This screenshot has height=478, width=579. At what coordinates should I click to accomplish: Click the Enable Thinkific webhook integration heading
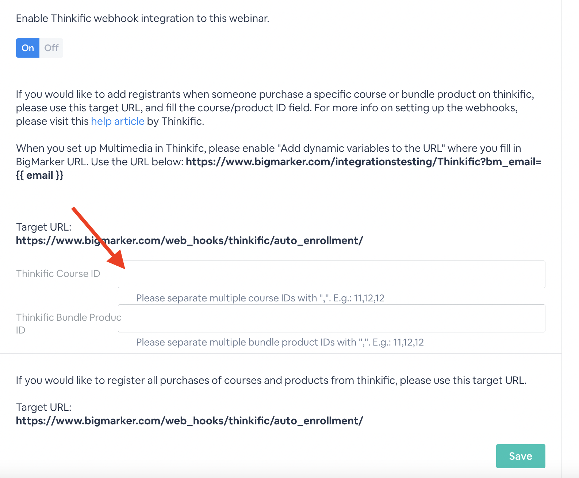point(143,18)
